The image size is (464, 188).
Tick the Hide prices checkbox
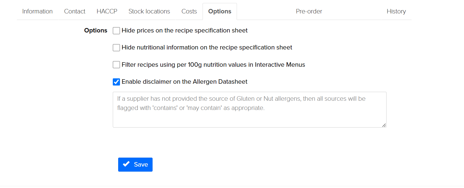[116, 31]
